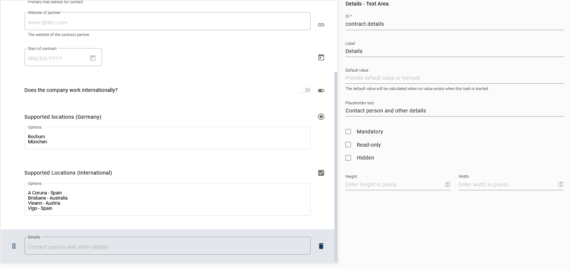Image resolution: width=570 pixels, height=269 pixels.
Task: Delete the Details field via the trash icon
Action: tap(321, 245)
